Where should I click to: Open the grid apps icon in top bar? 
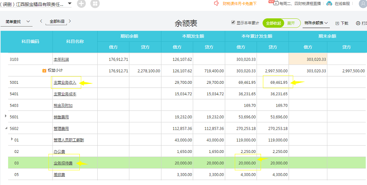click(x=95, y=4)
